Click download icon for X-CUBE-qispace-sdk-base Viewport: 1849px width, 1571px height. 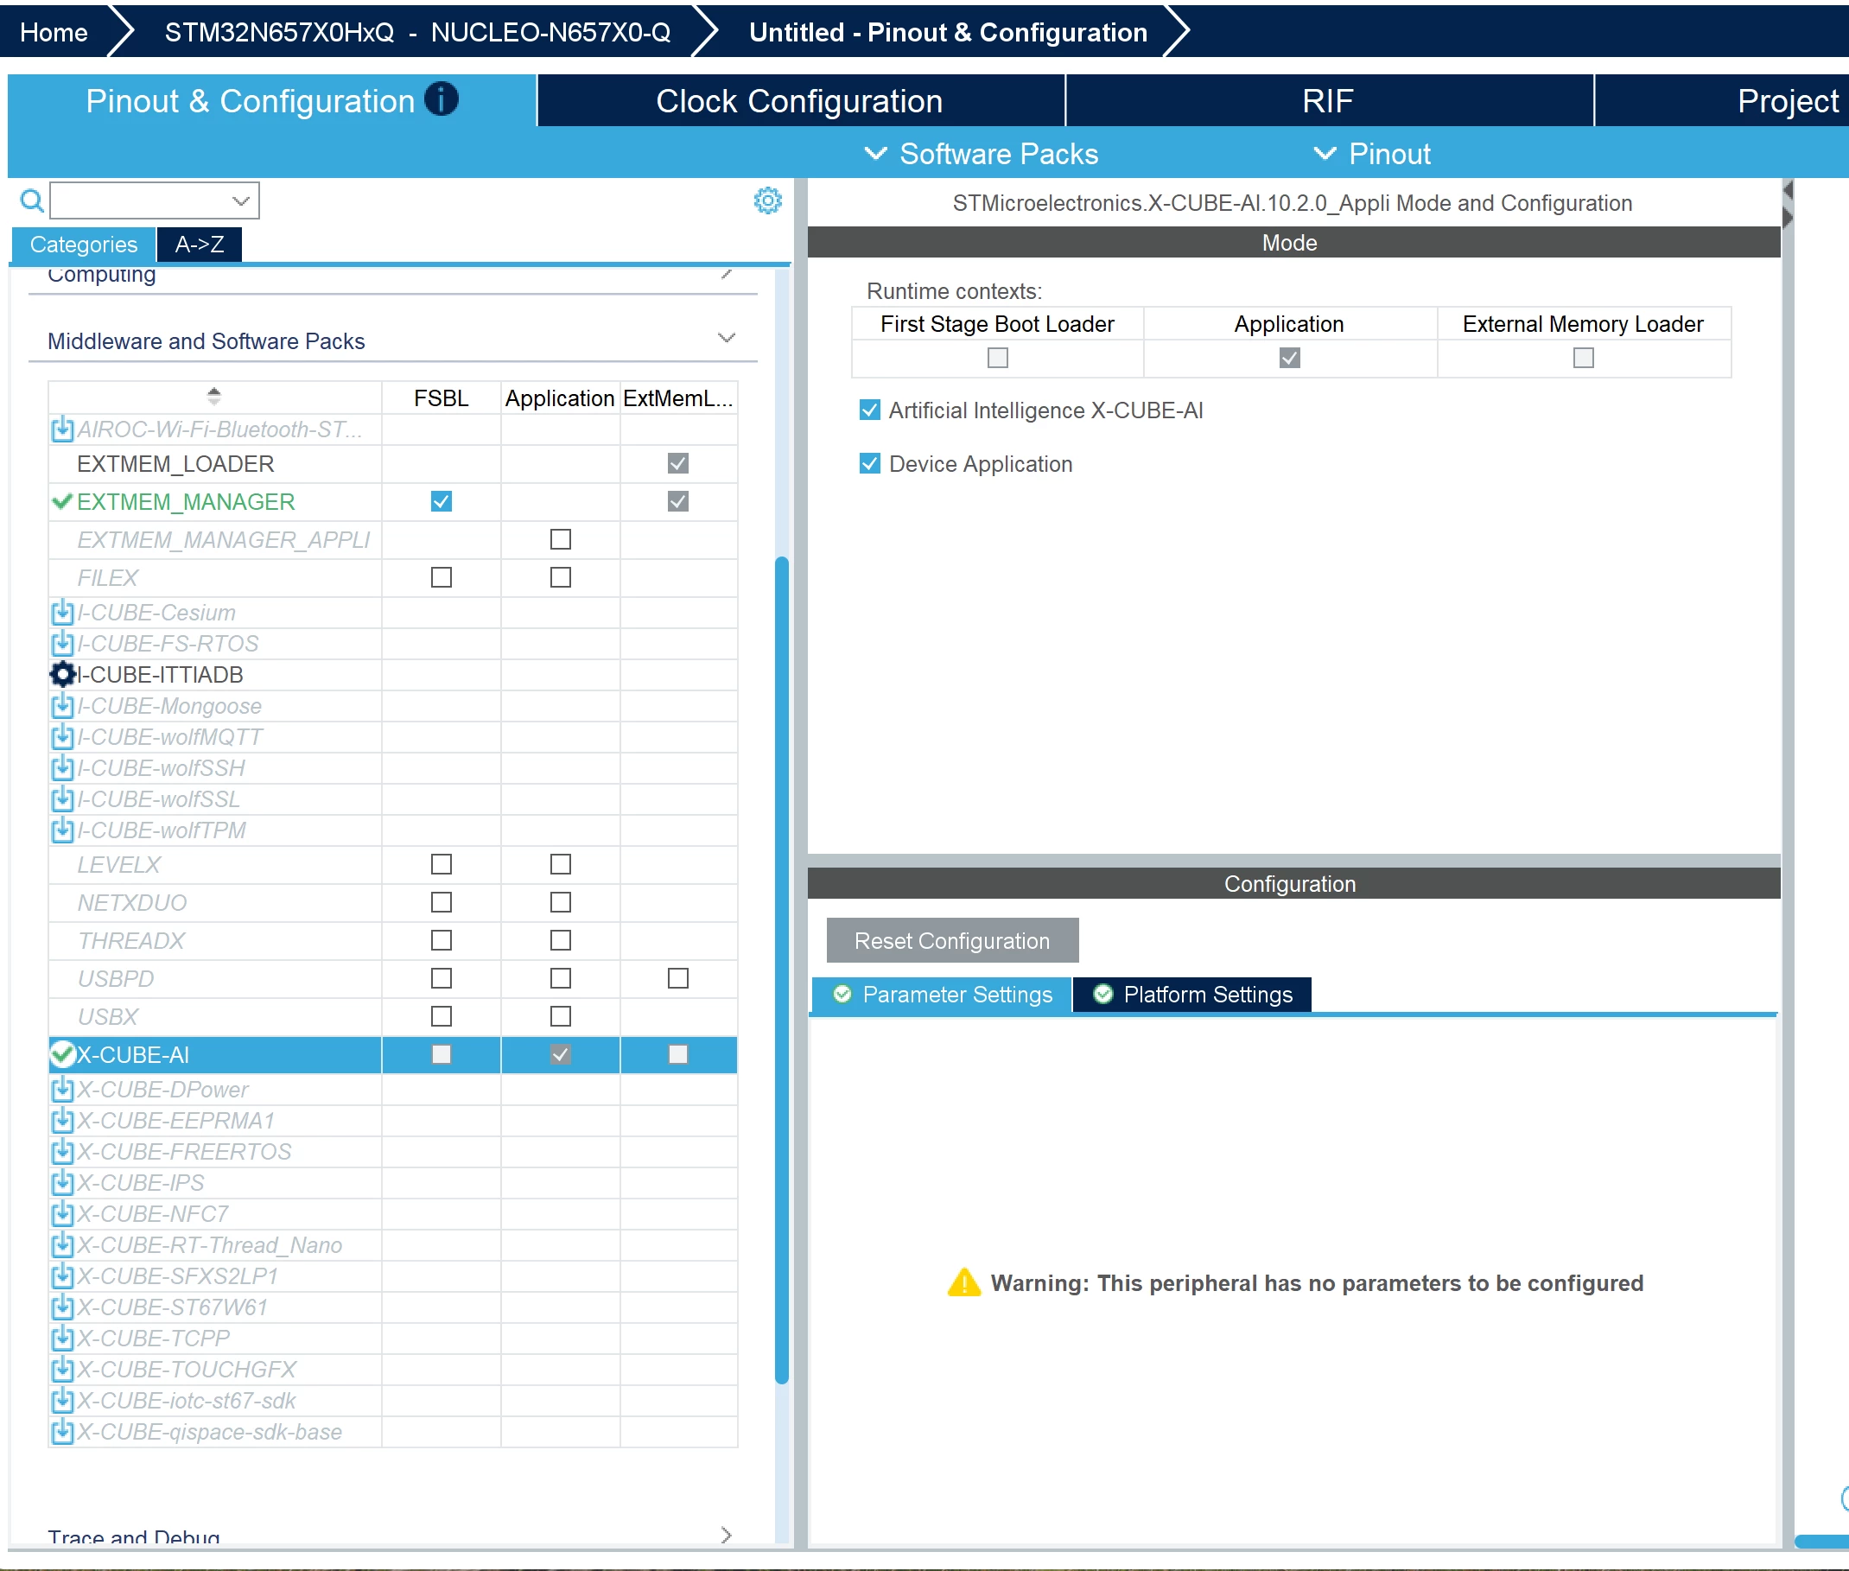coord(62,1432)
